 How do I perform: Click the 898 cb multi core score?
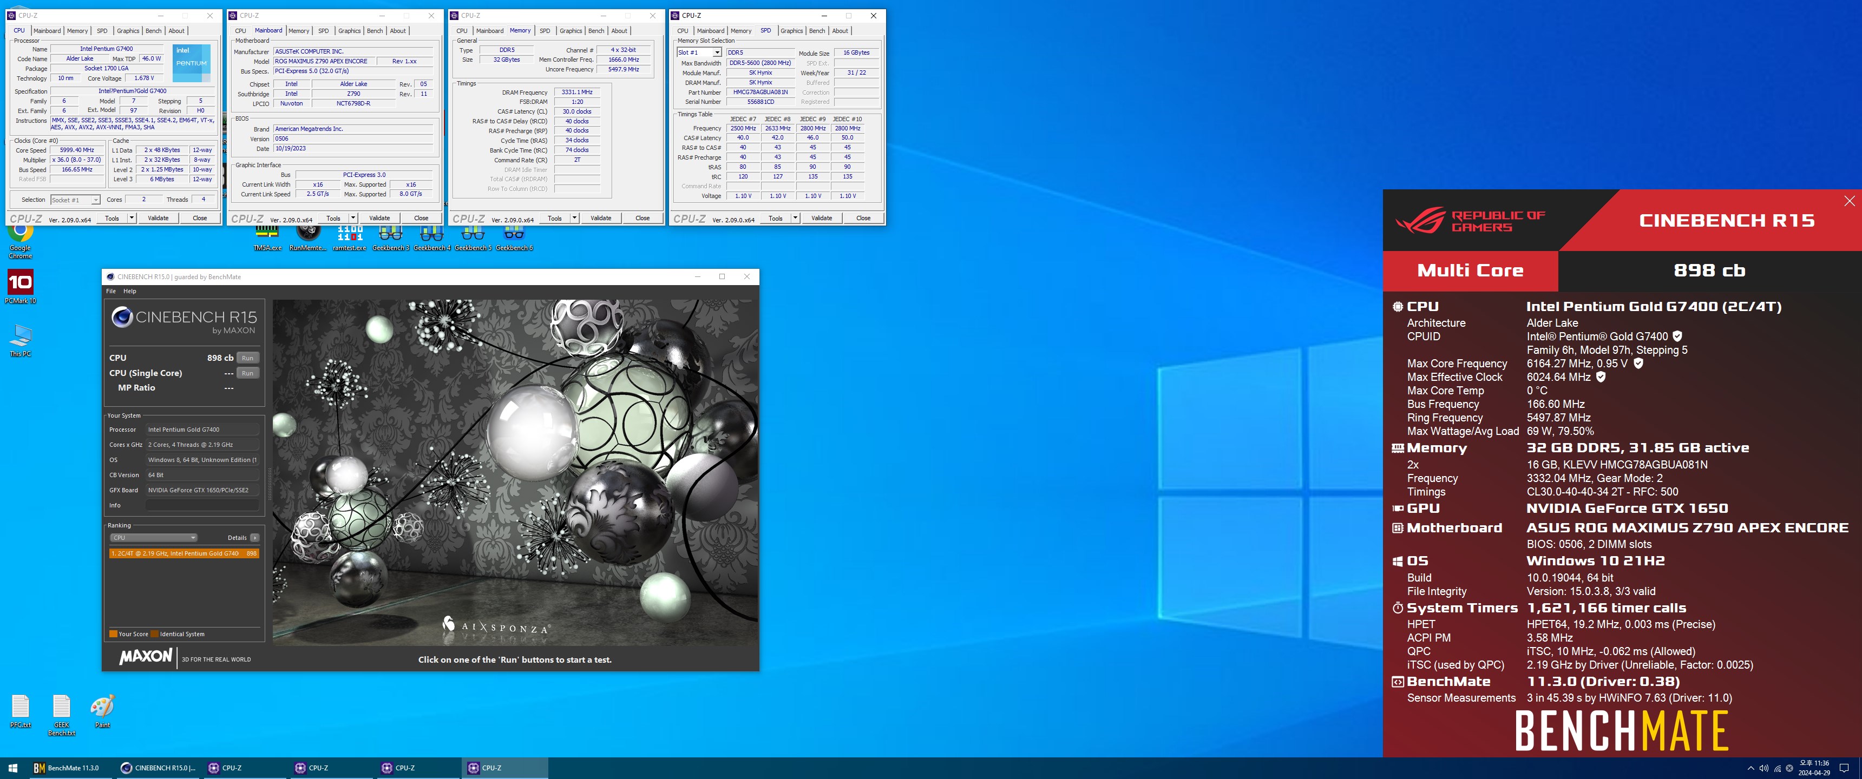coord(1709,270)
